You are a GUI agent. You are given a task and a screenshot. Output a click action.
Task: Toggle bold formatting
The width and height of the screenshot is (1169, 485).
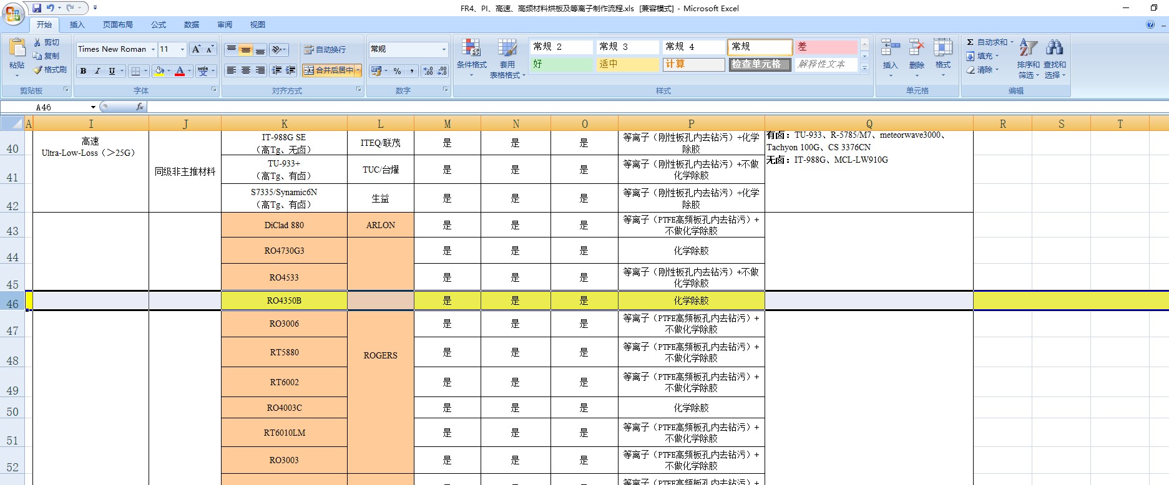[83, 71]
